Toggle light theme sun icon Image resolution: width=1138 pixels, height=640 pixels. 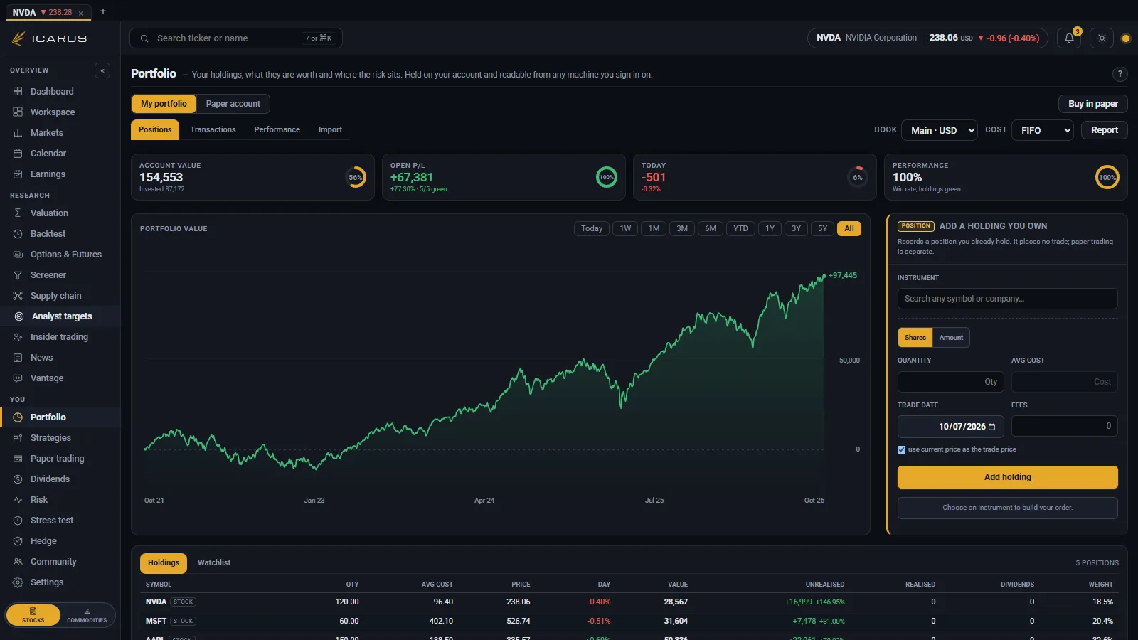[x=1102, y=38]
